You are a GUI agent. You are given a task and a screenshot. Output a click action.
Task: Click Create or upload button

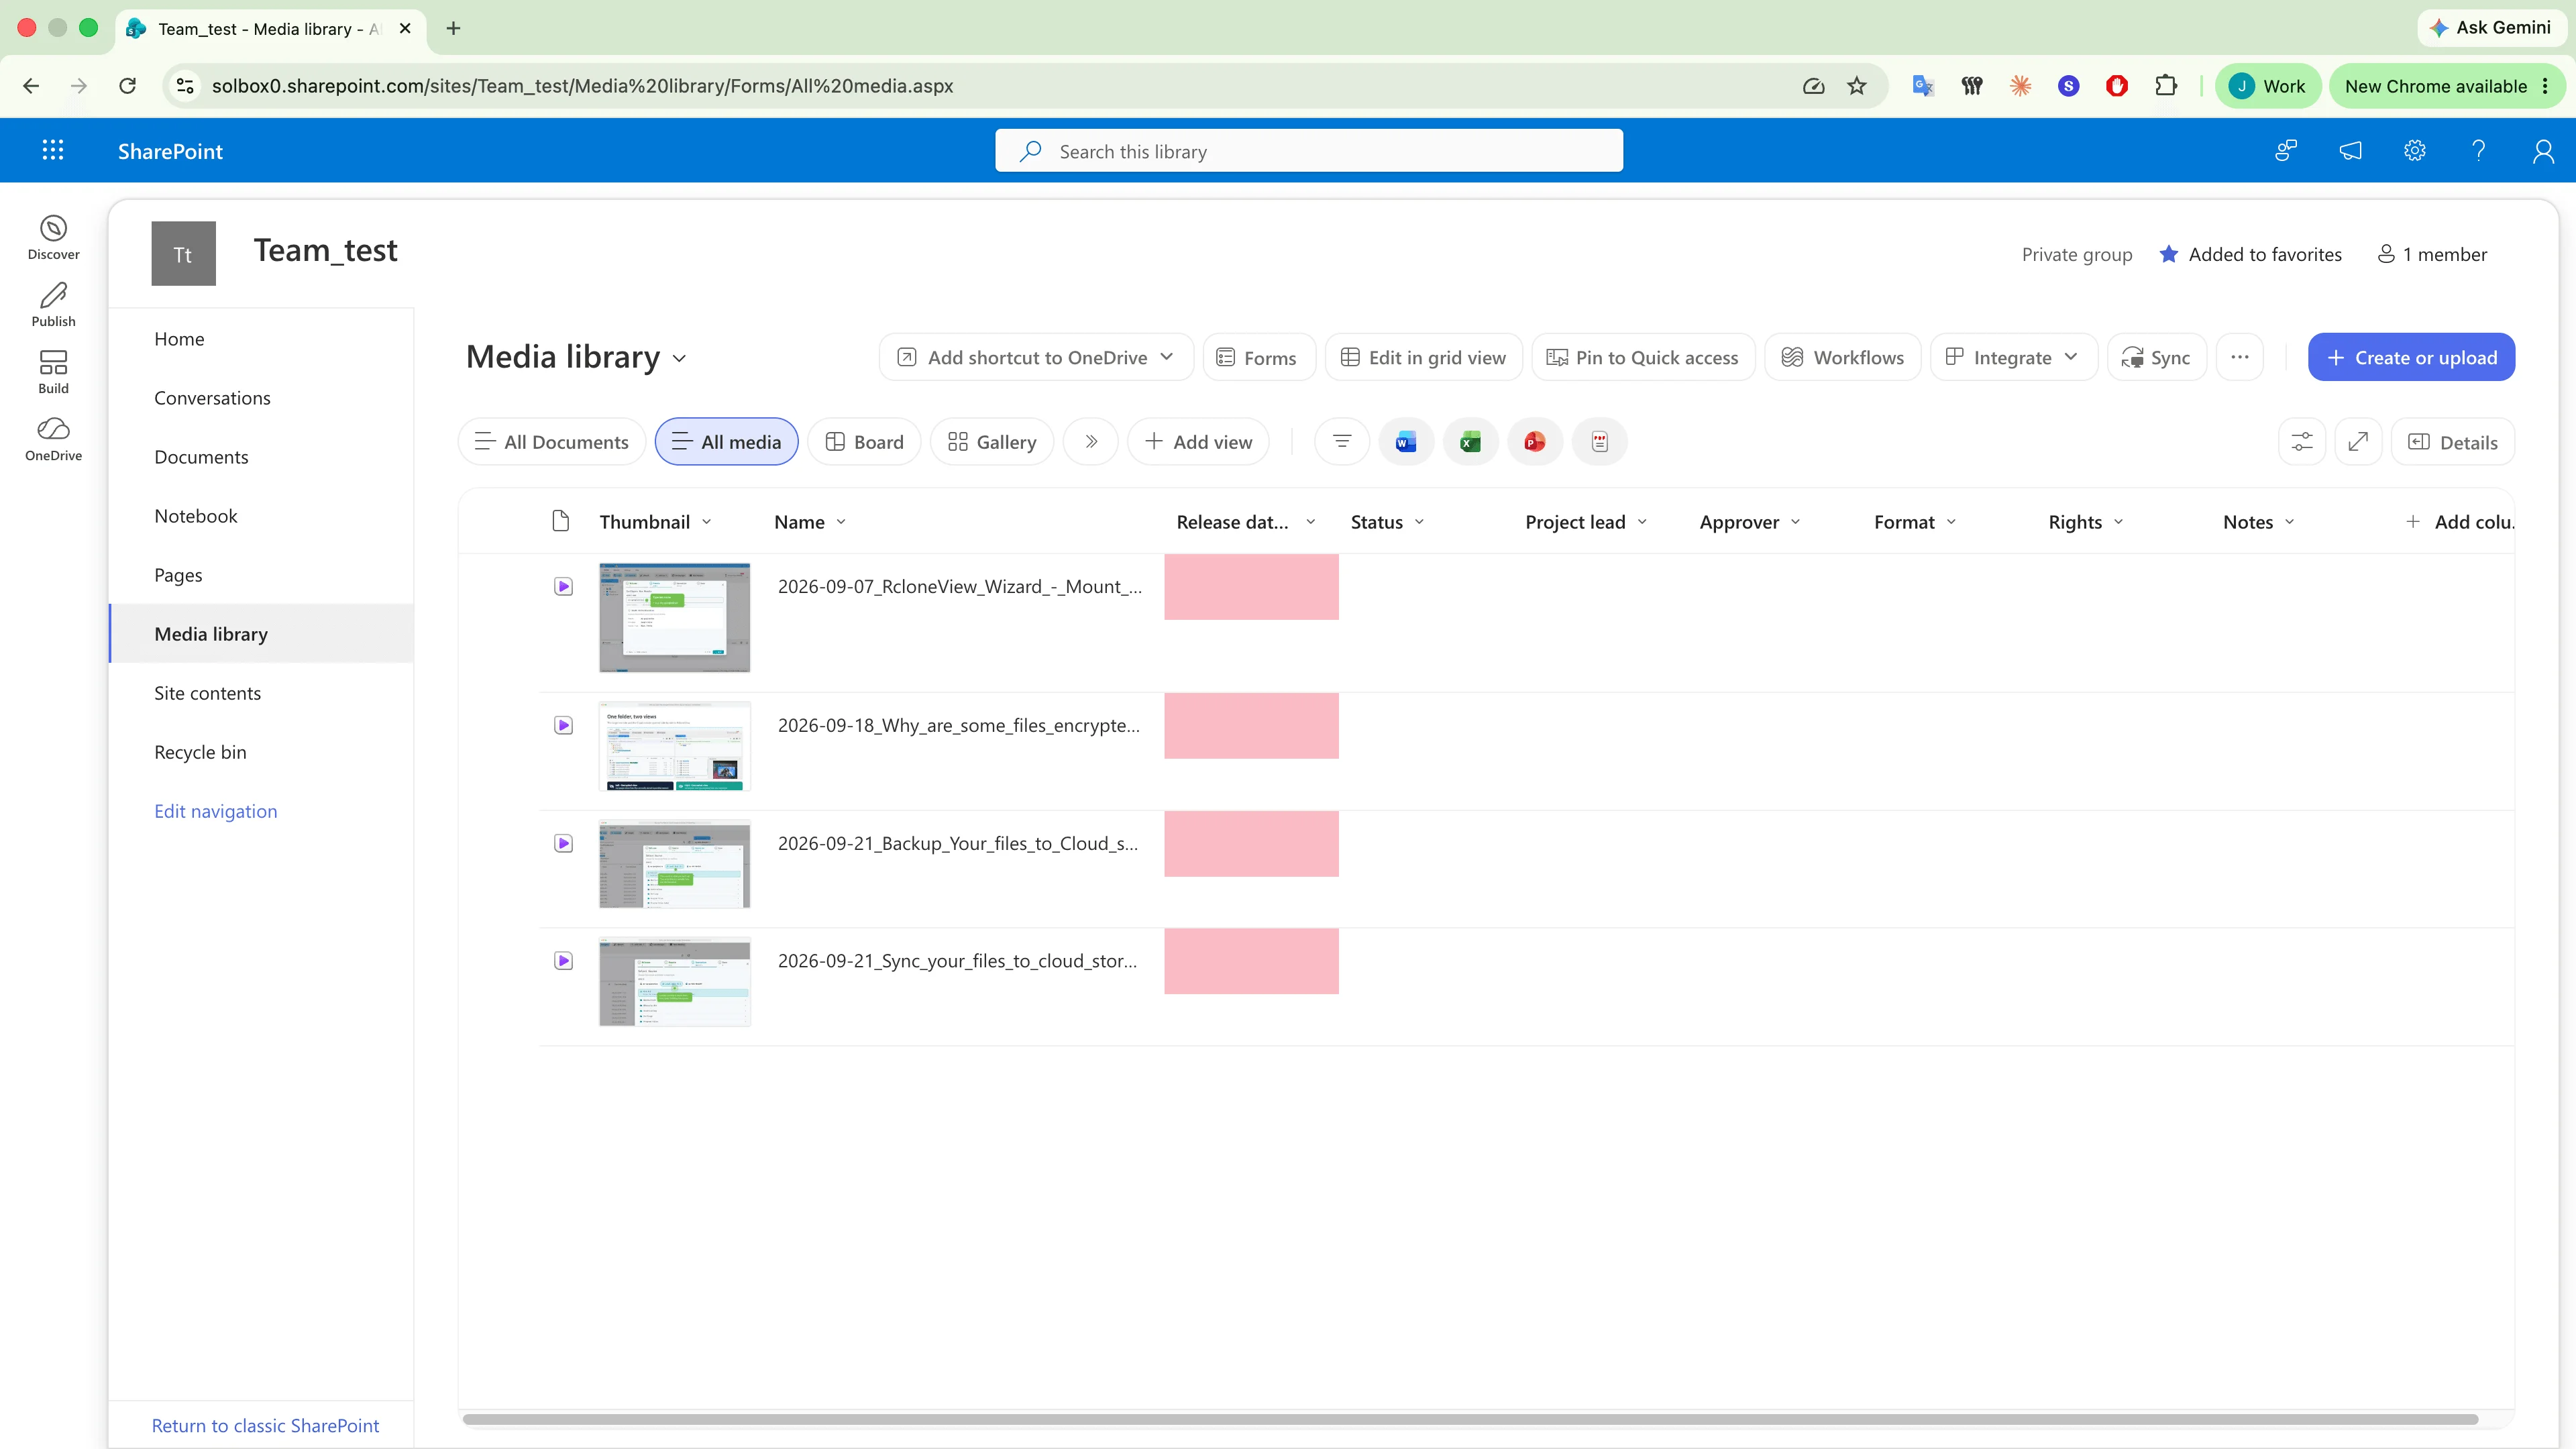click(x=2411, y=357)
